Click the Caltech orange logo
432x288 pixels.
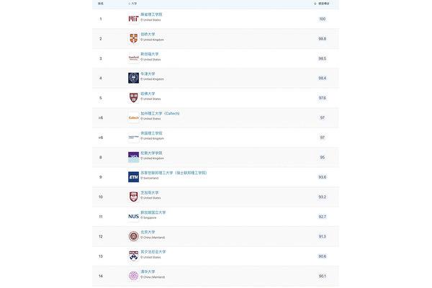tap(134, 117)
